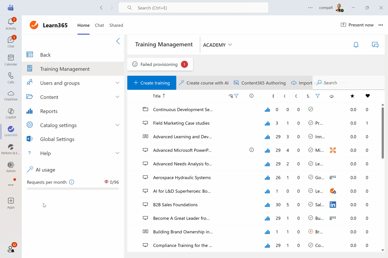Screen dimensions: 388x258
Task: Sort by favorites heart column header
Action: (368, 96)
